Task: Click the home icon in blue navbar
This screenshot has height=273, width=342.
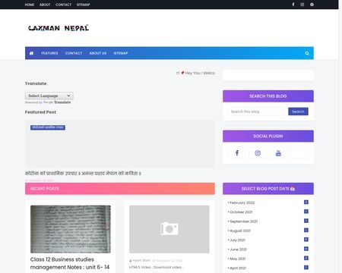Action: [31, 53]
